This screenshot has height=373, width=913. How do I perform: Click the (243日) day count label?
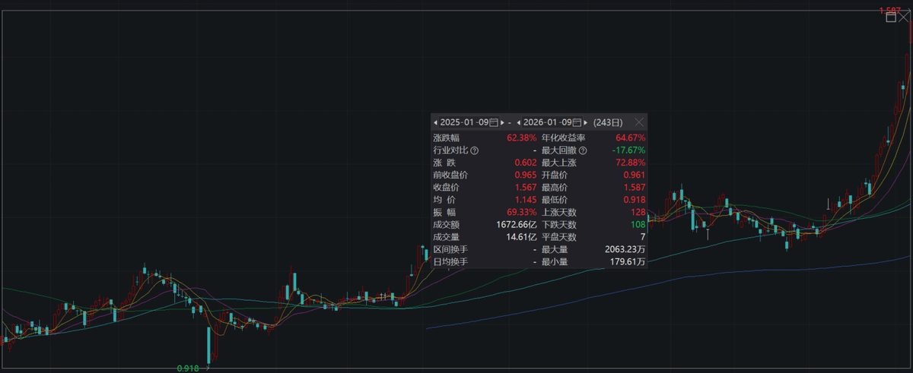coord(607,122)
